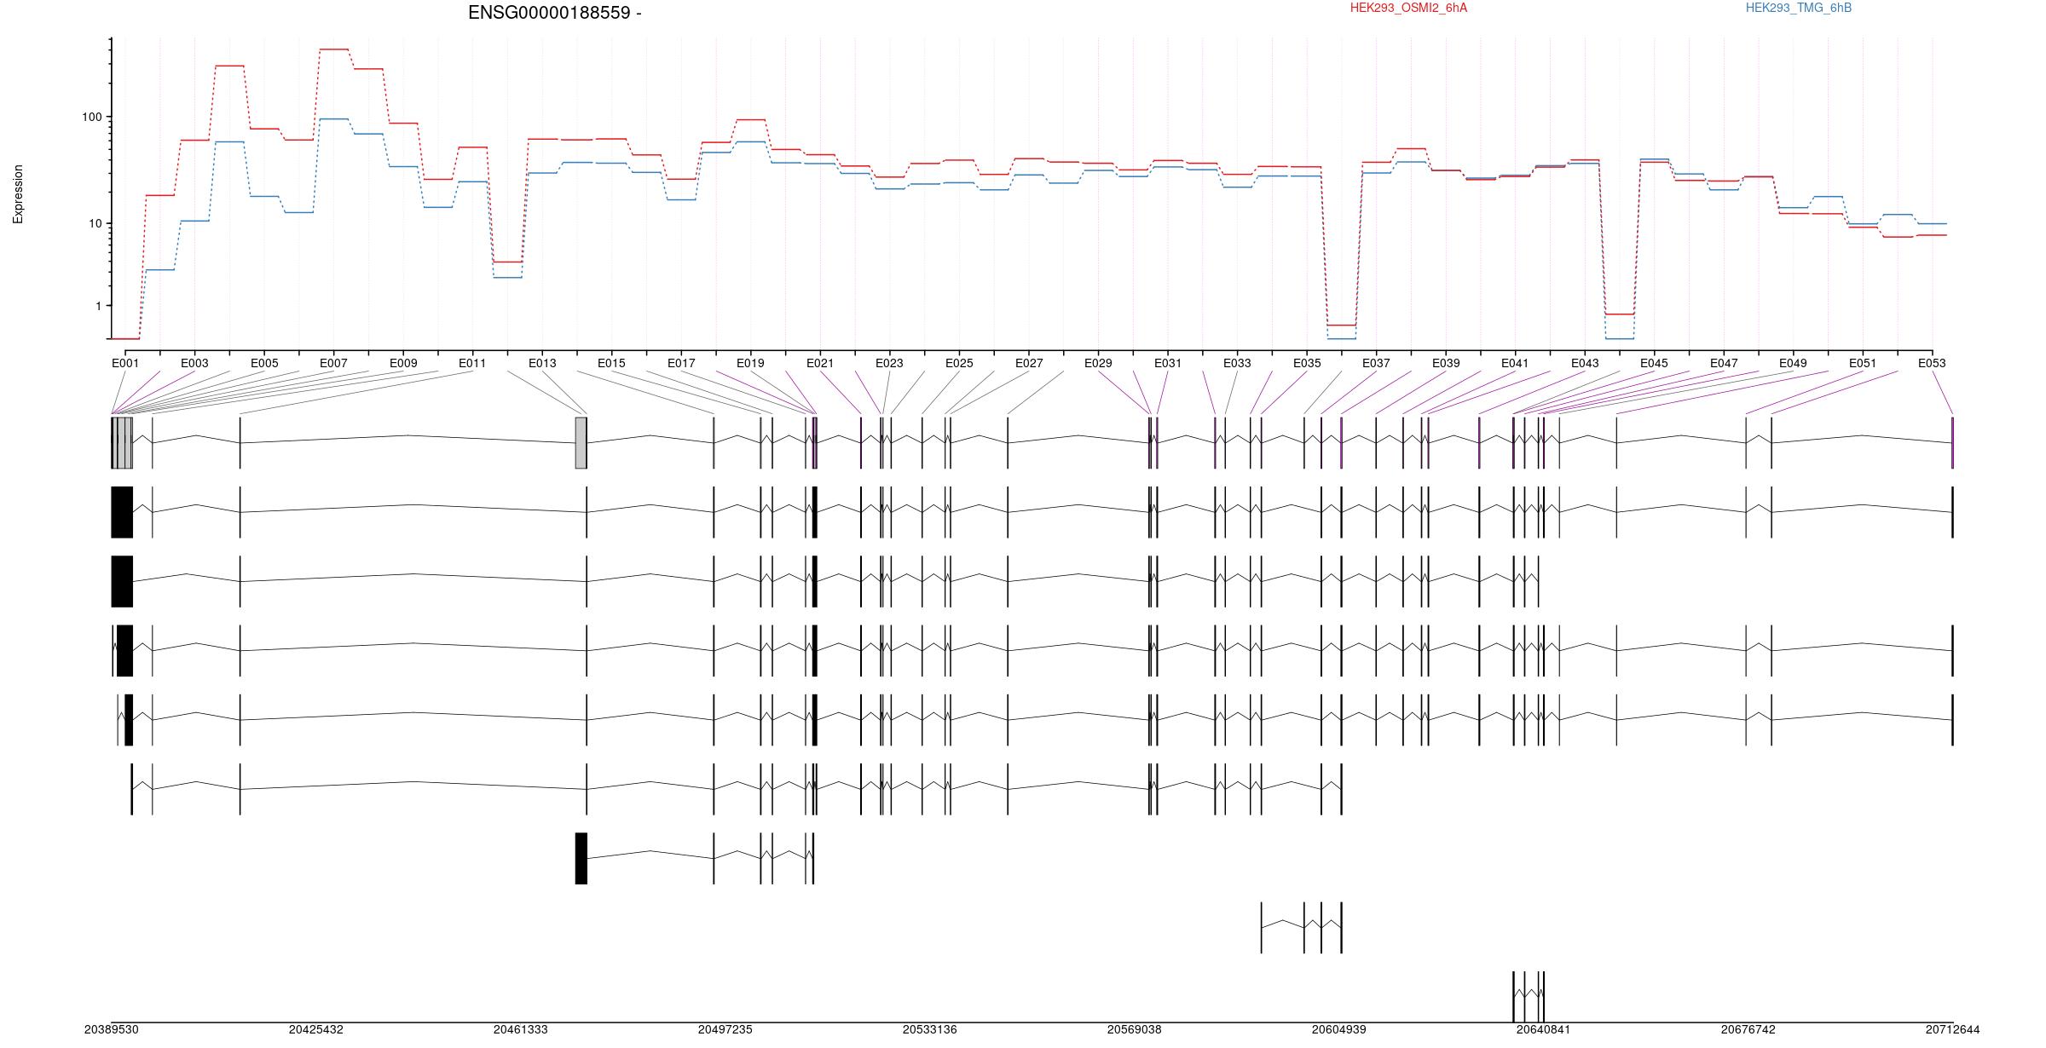Select exon label E033

pyautogui.click(x=1237, y=363)
